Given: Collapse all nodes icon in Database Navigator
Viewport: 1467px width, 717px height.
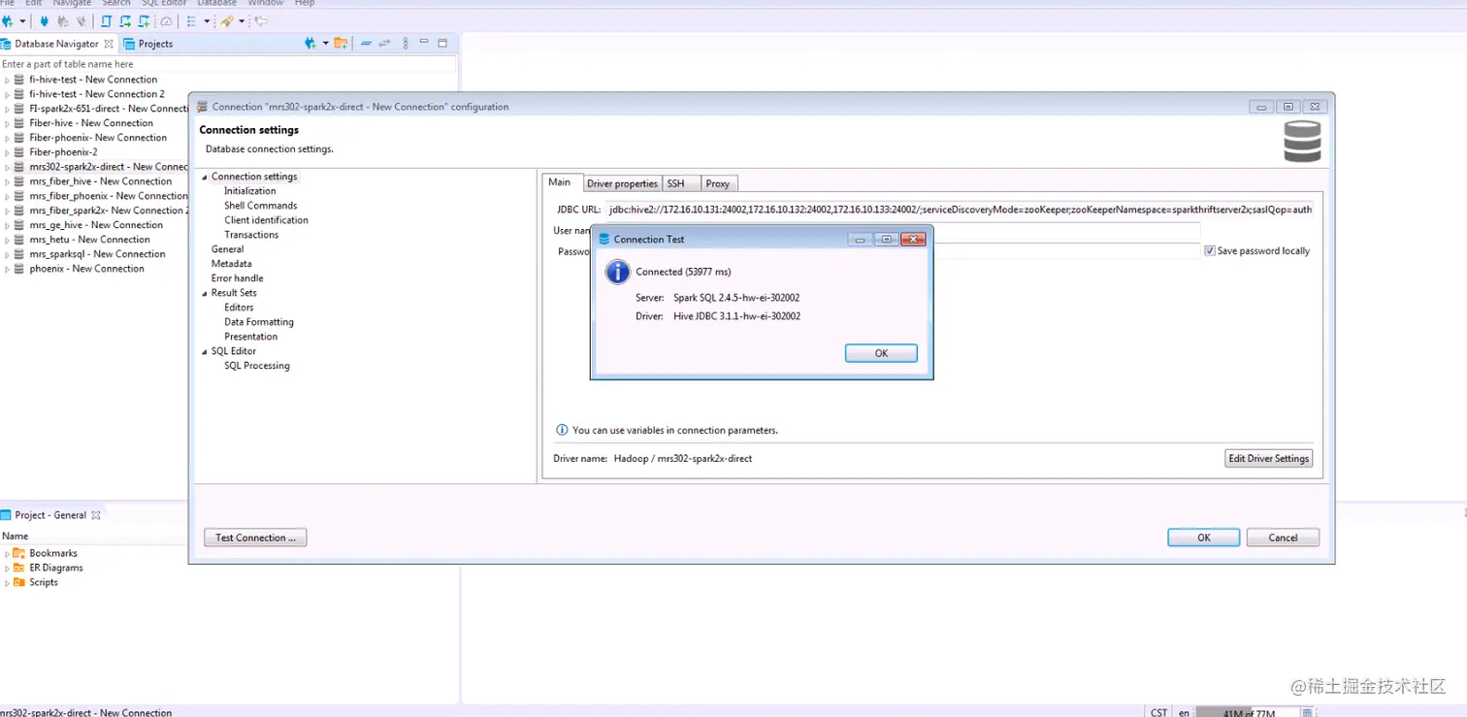Looking at the screenshot, I should click(366, 44).
